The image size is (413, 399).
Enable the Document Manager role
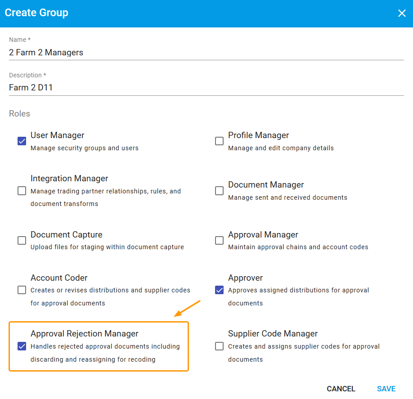[219, 191]
